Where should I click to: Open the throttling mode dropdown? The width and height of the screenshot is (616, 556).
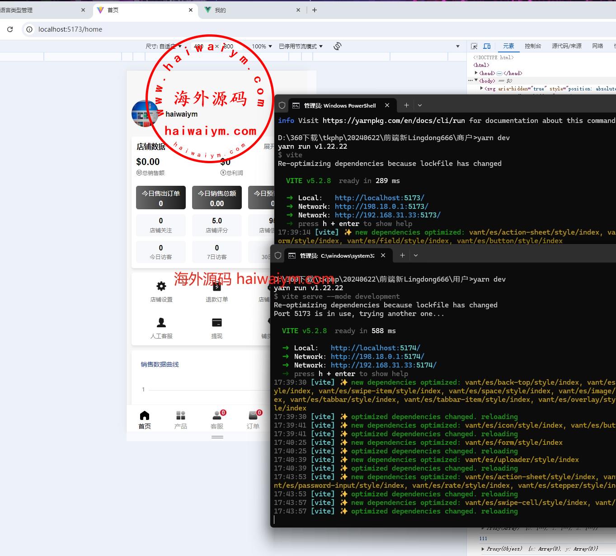click(x=301, y=46)
